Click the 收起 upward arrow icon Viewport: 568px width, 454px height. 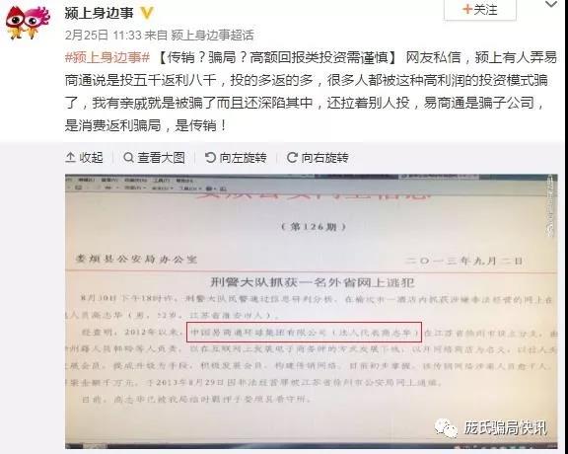70,158
